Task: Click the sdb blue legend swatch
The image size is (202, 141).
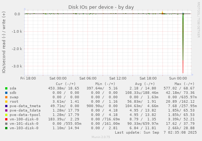Action: pos(6,93)
